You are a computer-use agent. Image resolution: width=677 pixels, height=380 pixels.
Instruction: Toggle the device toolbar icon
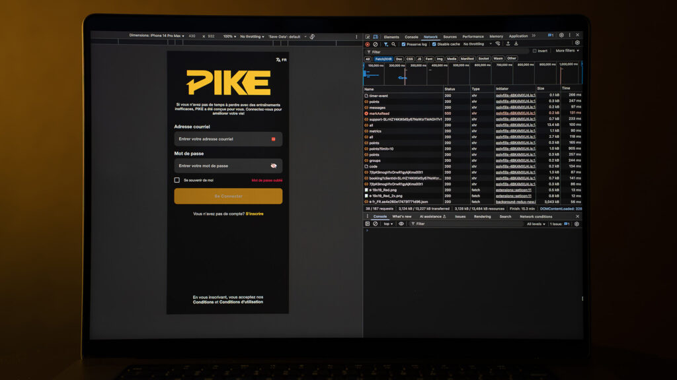click(x=376, y=37)
